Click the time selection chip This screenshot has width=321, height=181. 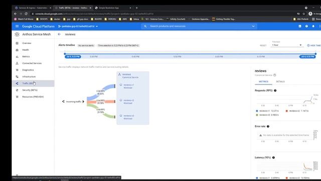pos(118,46)
